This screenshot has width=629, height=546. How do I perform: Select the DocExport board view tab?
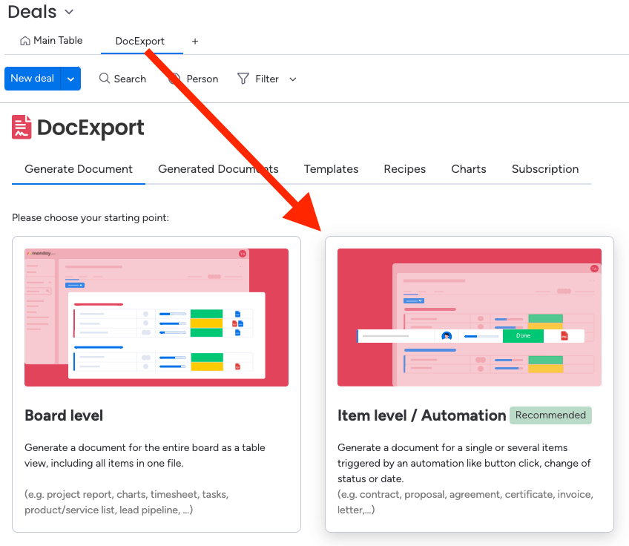coord(140,42)
